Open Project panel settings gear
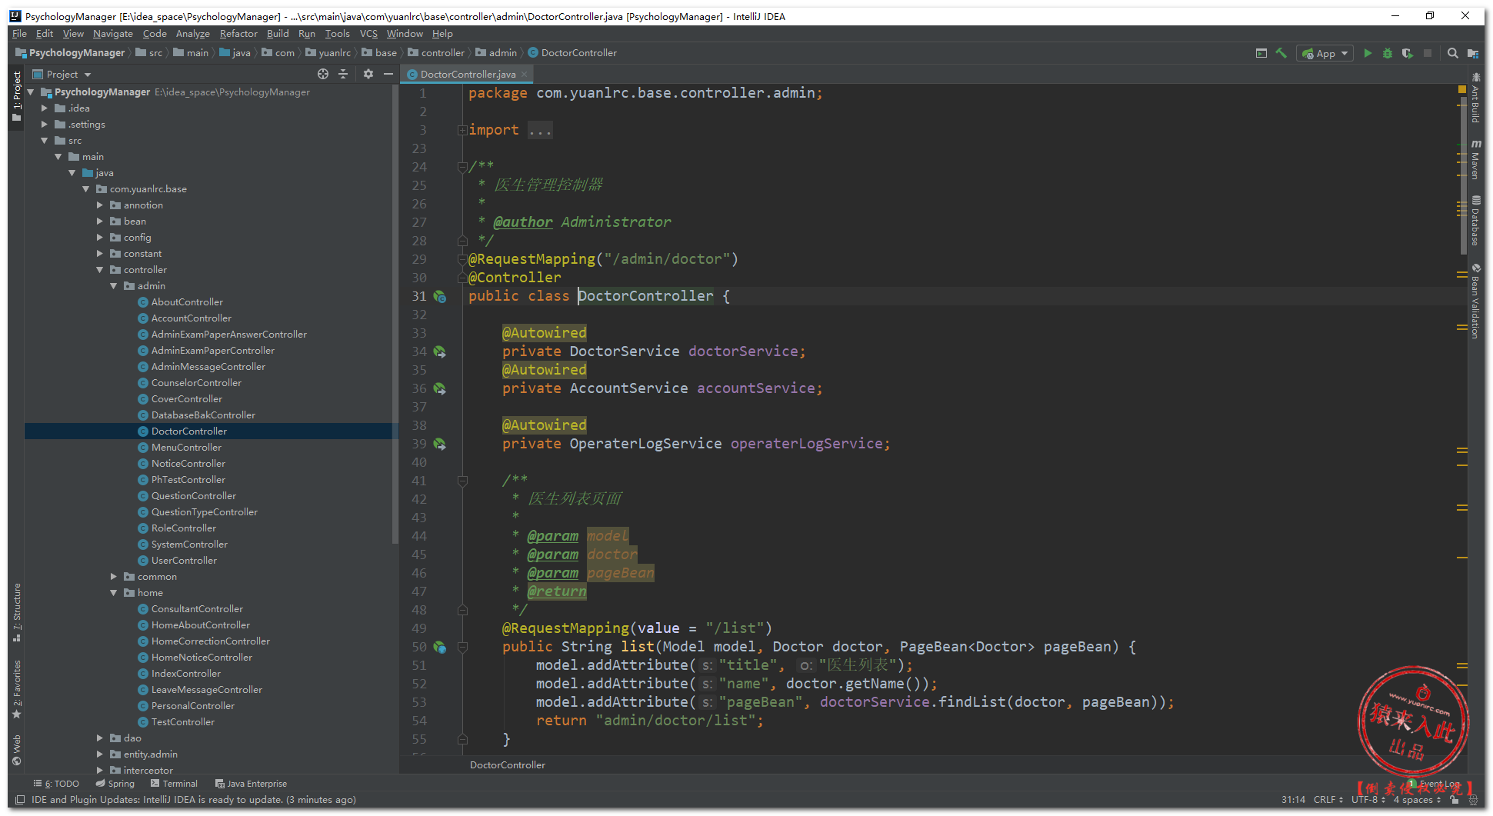The height and width of the screenshot is (816, 1493). click(368, 74)
